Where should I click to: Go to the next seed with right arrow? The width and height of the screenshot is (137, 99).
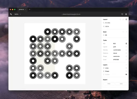[126, 32]
